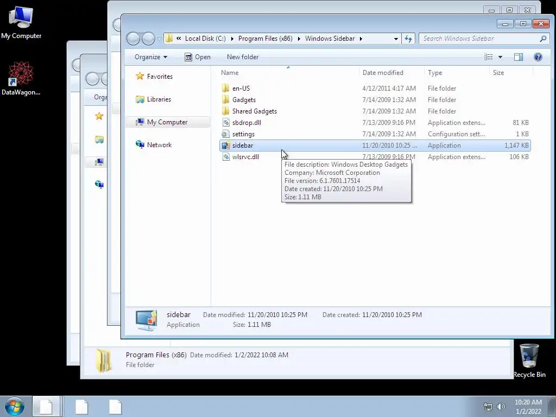Open My Computer desktop icon

(x=21, y=22)
